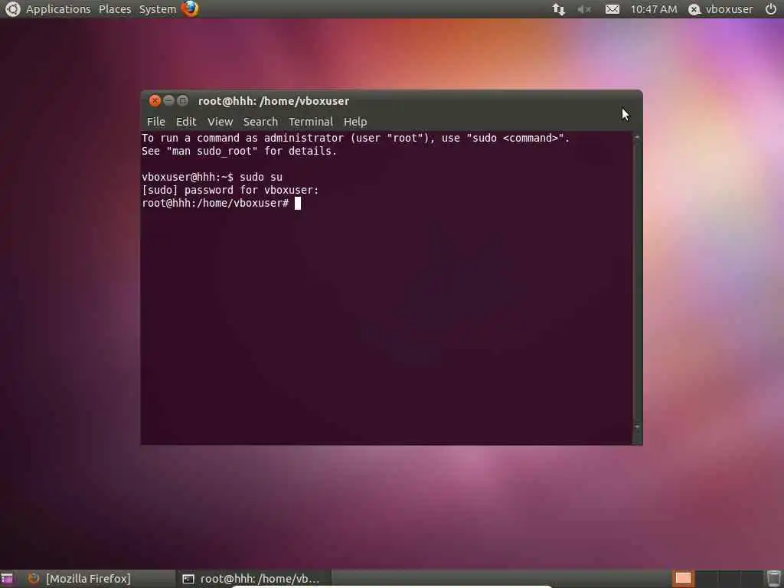This screenshot has width=784, height=588.
Task: Open the terminal Search menu
Action: 260,122
